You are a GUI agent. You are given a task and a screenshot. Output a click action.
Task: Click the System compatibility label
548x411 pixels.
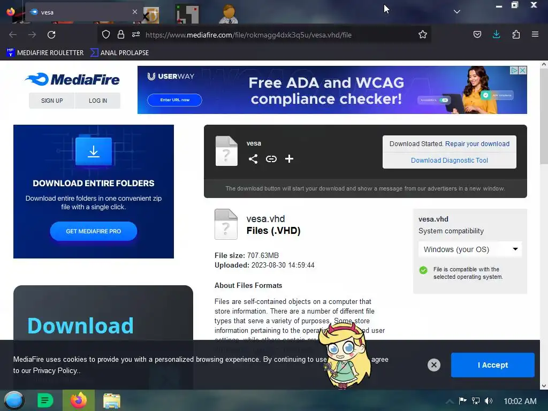tap(451, 231)
